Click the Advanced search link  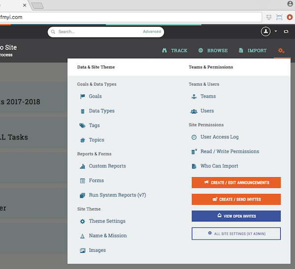pos(152,32)
